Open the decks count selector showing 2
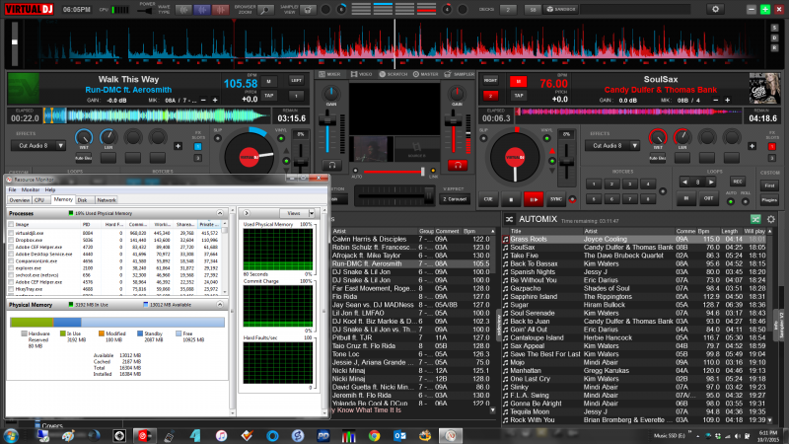The image size is (789, 444). 508,10
